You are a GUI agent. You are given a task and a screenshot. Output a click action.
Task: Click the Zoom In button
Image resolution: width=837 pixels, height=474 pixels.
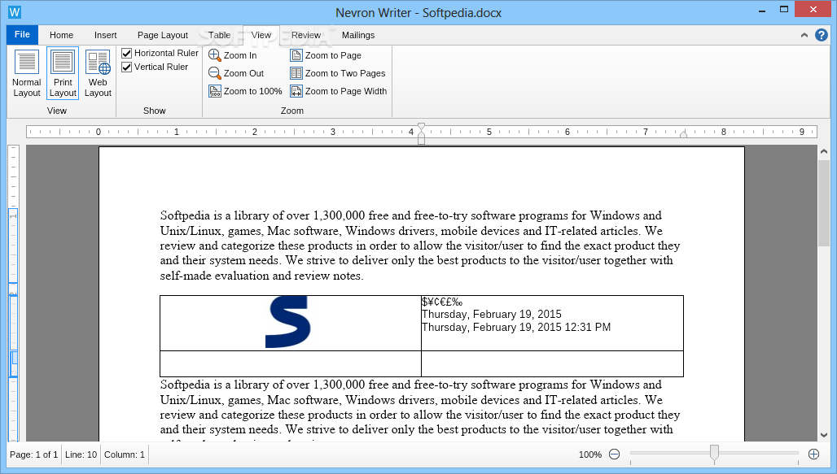click(x=233, y=55)
